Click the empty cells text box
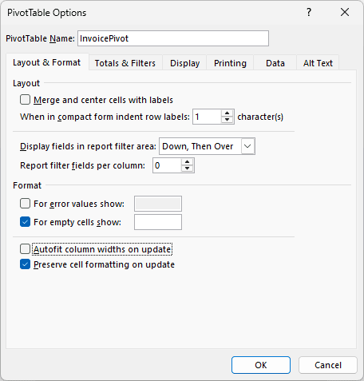 pos(158,222)
